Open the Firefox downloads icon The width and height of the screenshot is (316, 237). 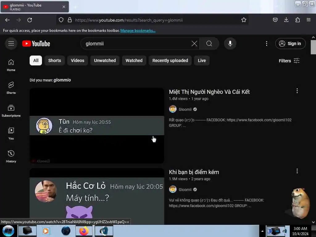coord(286,20)
